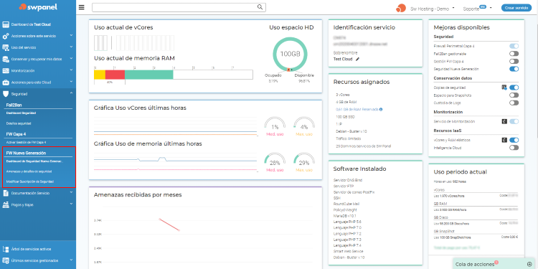
Task: Enable Gestión FW Capa 4 switch
Action: [x=514, y=61]
